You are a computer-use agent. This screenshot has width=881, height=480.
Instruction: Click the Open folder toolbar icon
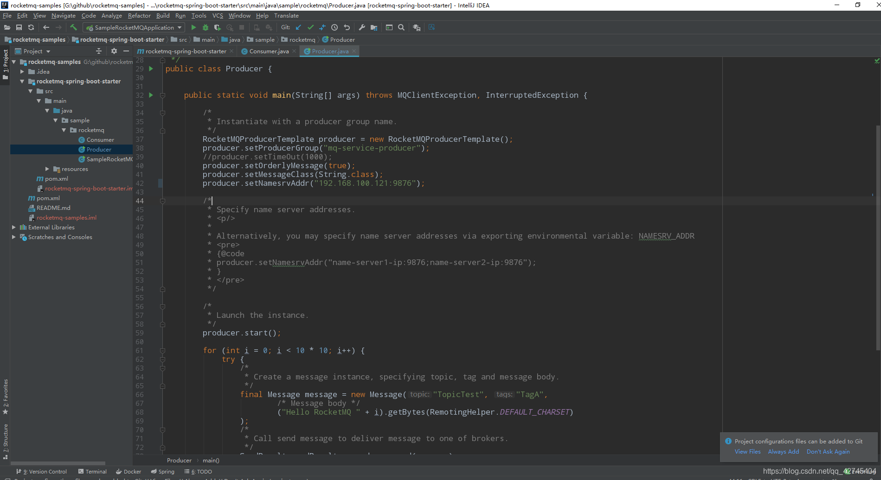7,27
